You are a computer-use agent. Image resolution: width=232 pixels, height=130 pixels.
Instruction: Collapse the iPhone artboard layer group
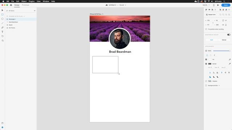point(7,16)
